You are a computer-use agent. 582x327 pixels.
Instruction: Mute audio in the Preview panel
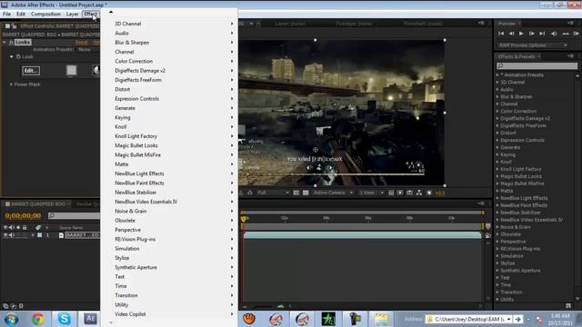coord(554,34)
